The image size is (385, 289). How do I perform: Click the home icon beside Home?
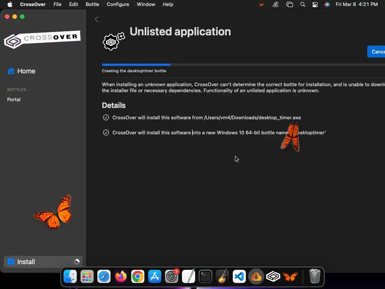coord(11,71)
